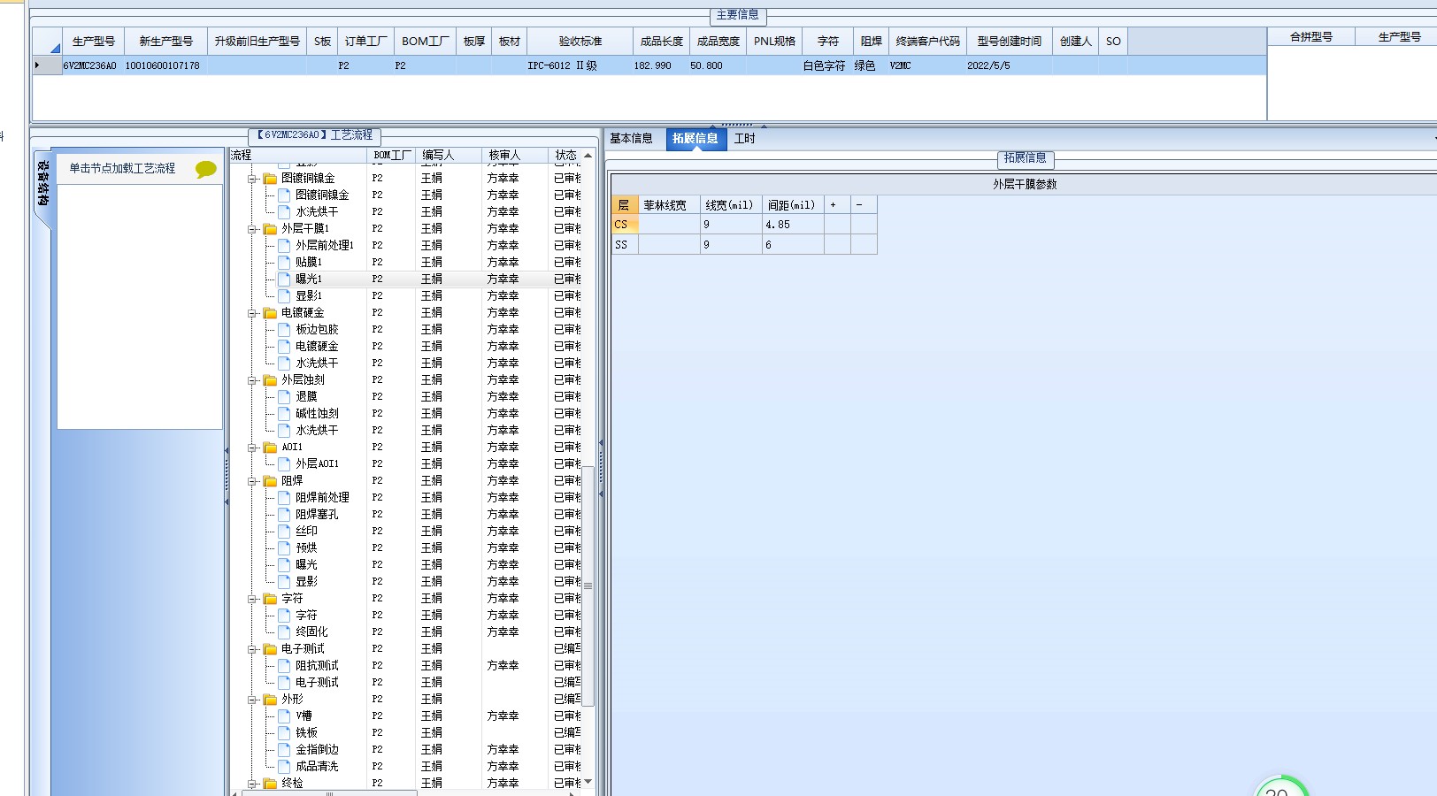Click CS row 间距 cell 4.85
This screenshot has height=796, width=1437.
coord(793,225)
